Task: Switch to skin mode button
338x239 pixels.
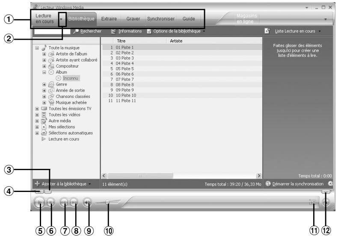Action: [326, 202]
